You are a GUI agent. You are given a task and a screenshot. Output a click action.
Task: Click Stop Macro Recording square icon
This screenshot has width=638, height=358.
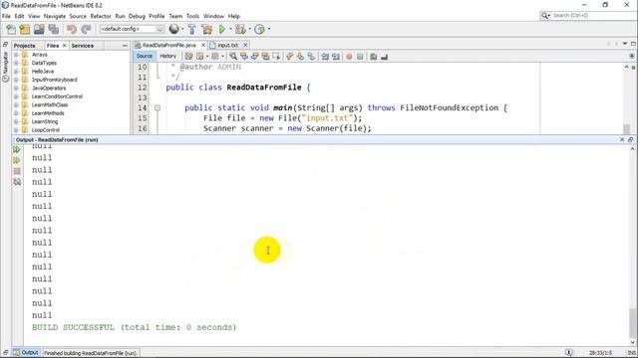point(360,57)
